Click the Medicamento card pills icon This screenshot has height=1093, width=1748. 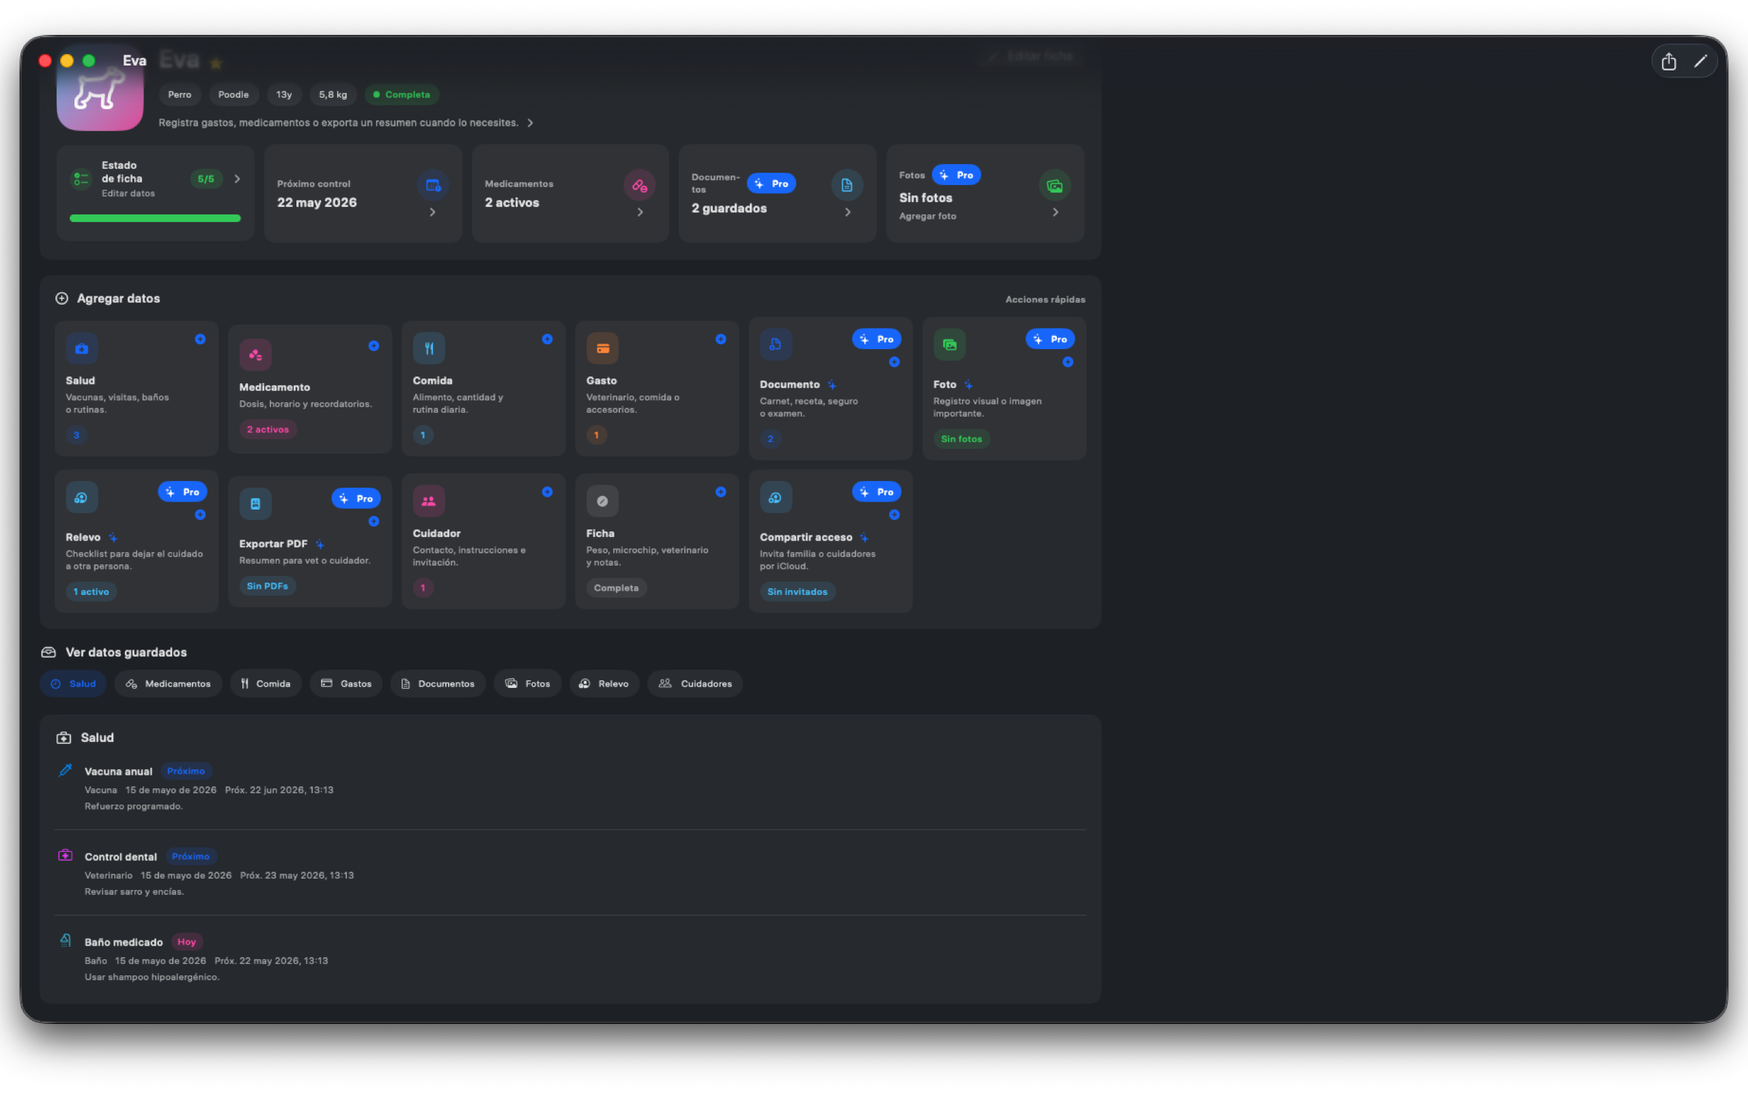[255, 355]
